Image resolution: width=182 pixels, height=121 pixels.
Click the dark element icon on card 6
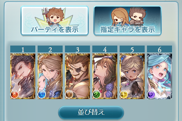(151, 95)
